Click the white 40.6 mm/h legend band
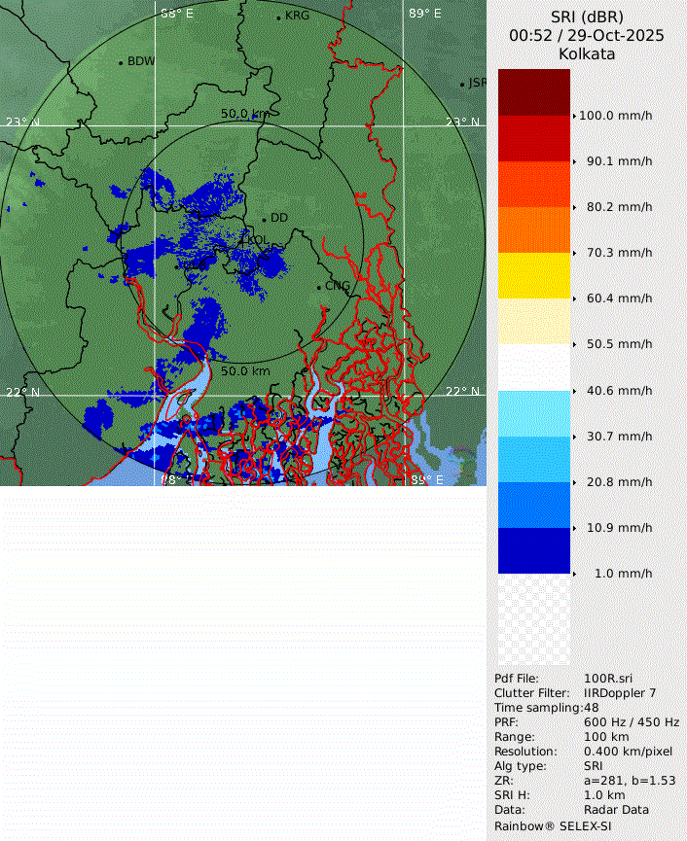The height and width of the screenshot is (841, 687). point(533,368)
